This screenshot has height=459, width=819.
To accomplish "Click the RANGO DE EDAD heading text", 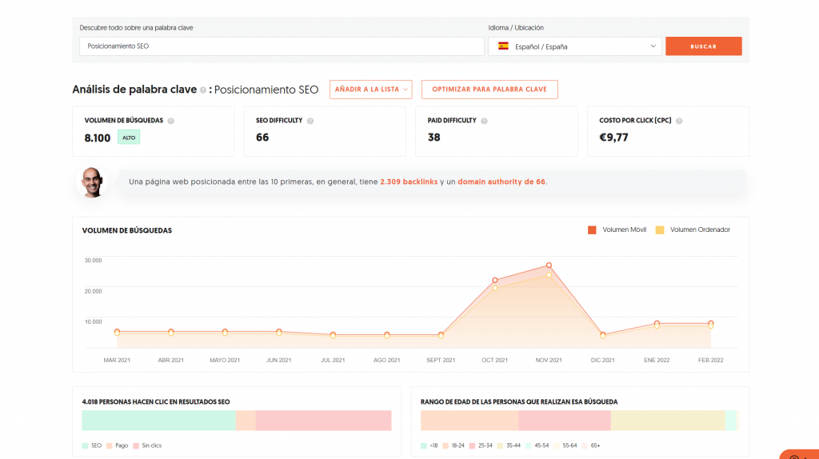I will coord(519,402).
